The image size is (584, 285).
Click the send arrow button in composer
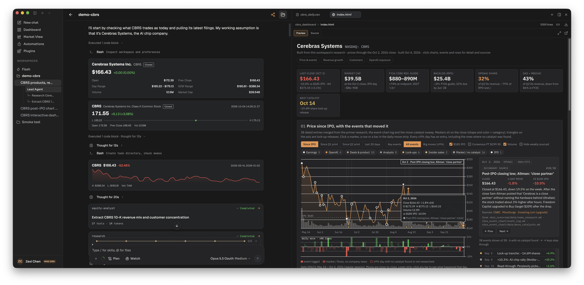coord(258,259)
